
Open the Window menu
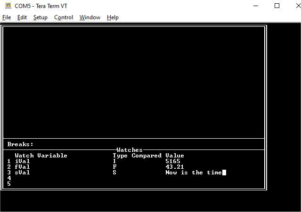89,17
